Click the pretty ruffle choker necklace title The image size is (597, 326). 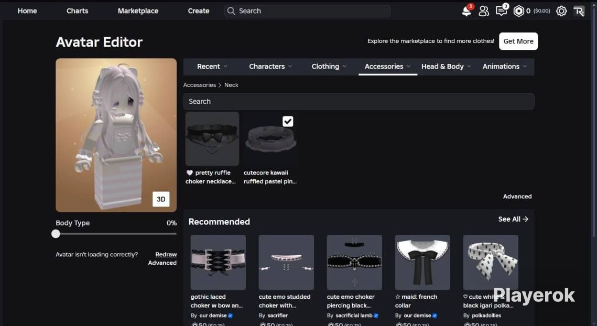click(211, 177)
